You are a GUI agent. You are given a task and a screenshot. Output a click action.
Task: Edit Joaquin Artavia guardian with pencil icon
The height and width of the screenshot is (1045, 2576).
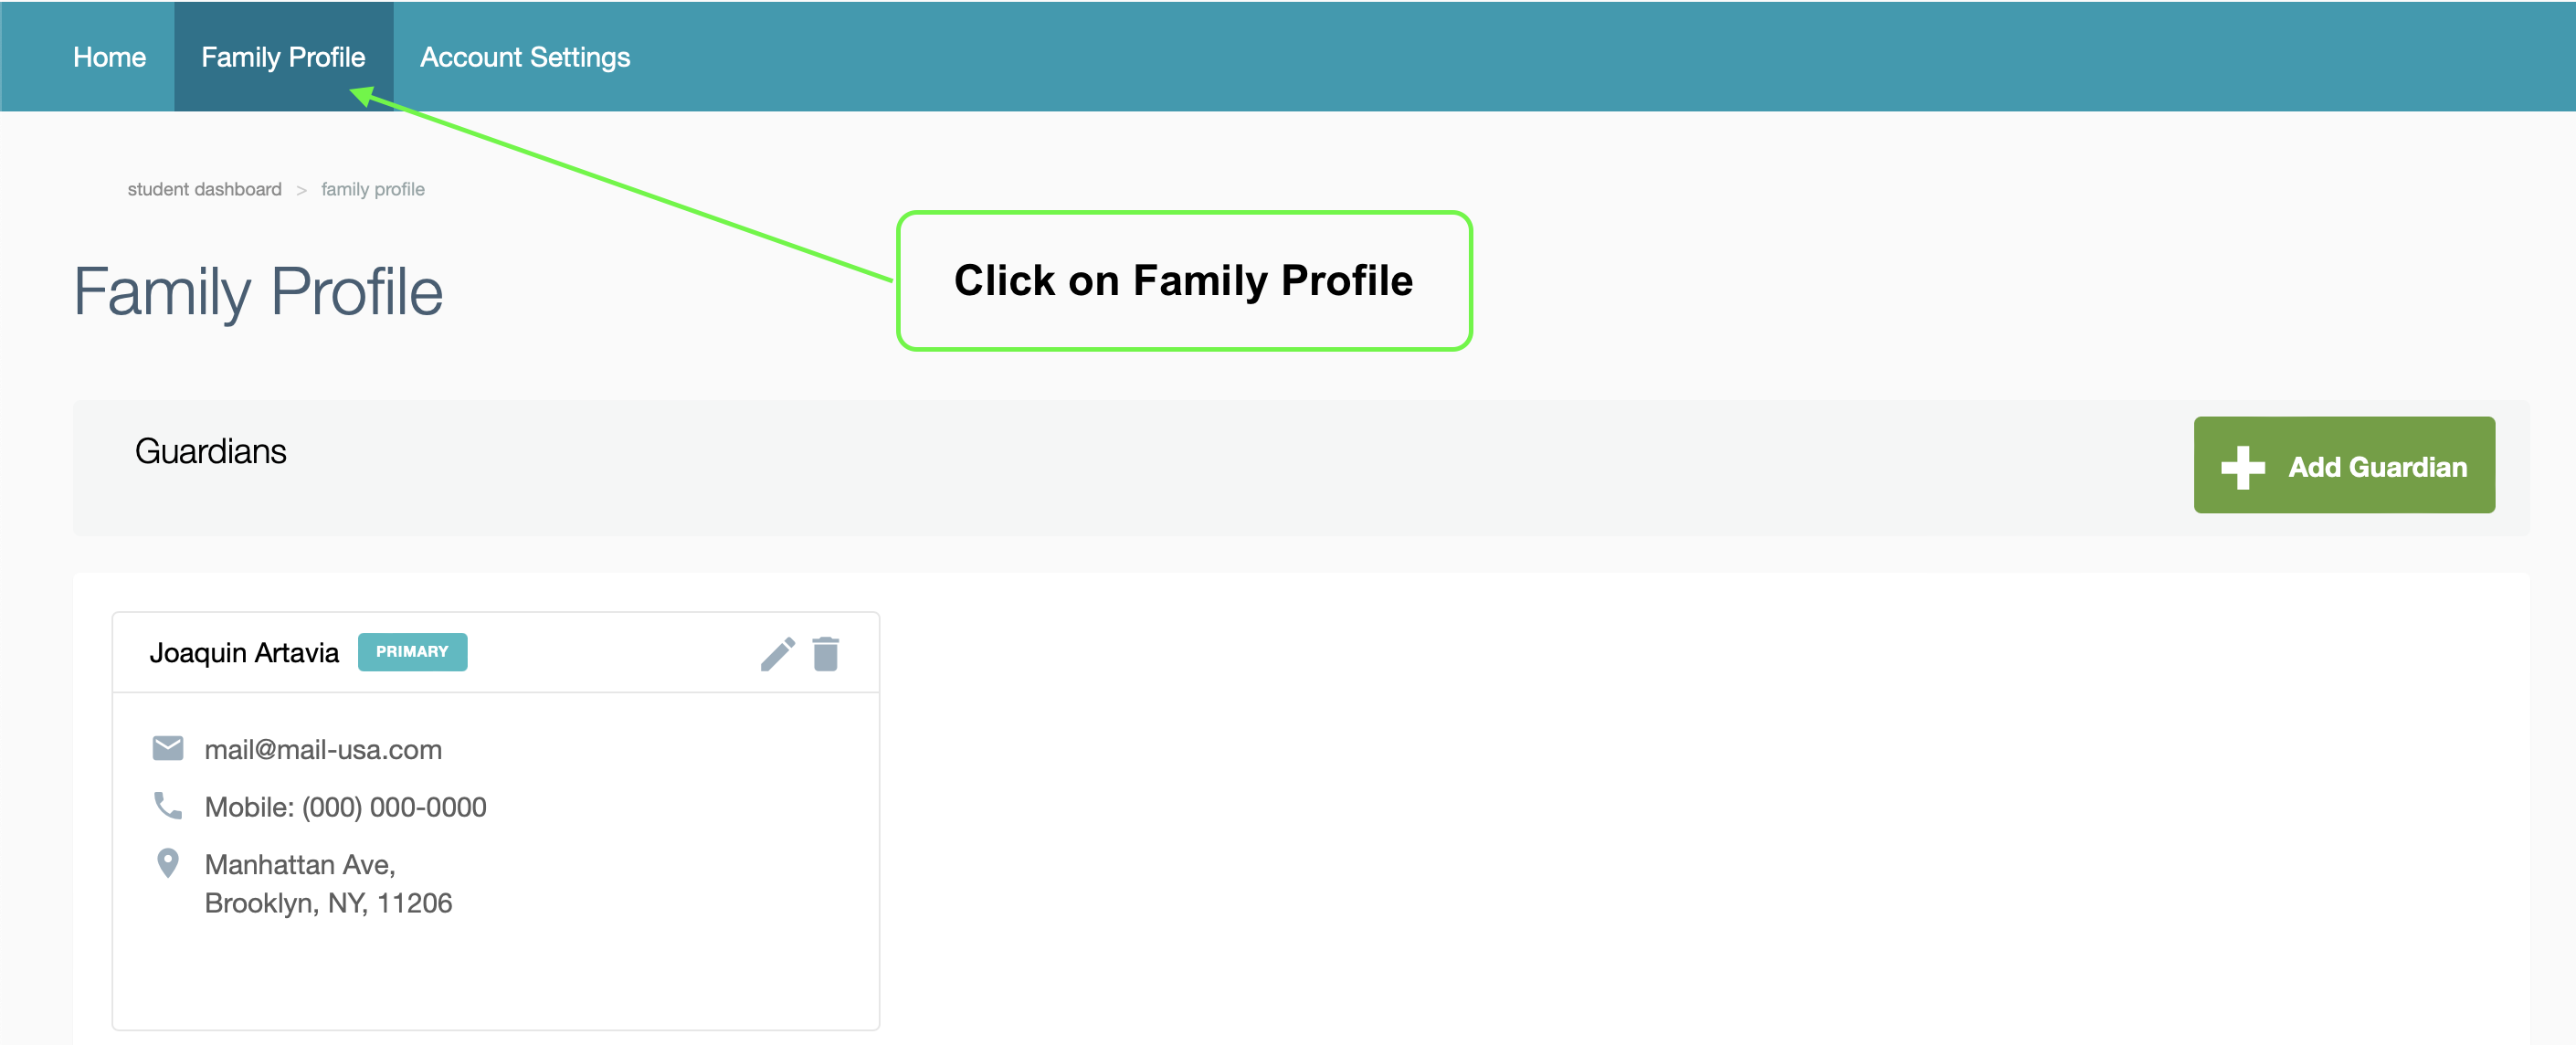coord(777,654)
